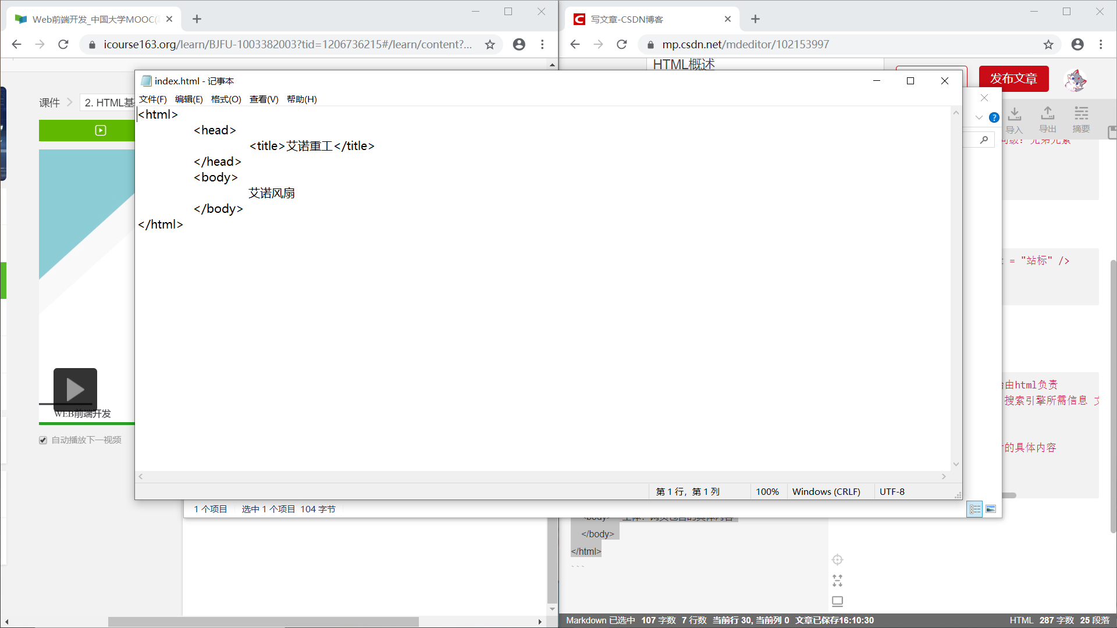Click the 导出 export icon in CSDN editor
Image resolution: width=1117 pixels, height=628 pixels.
point(1047,120)
